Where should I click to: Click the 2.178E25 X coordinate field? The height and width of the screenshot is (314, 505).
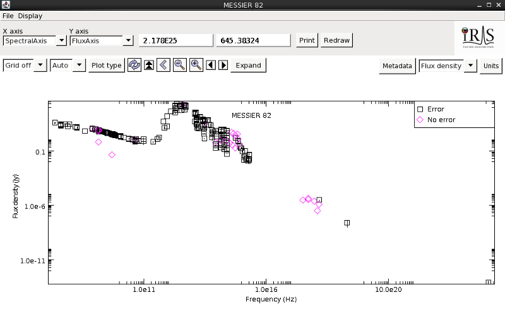(x=176, y=40)
